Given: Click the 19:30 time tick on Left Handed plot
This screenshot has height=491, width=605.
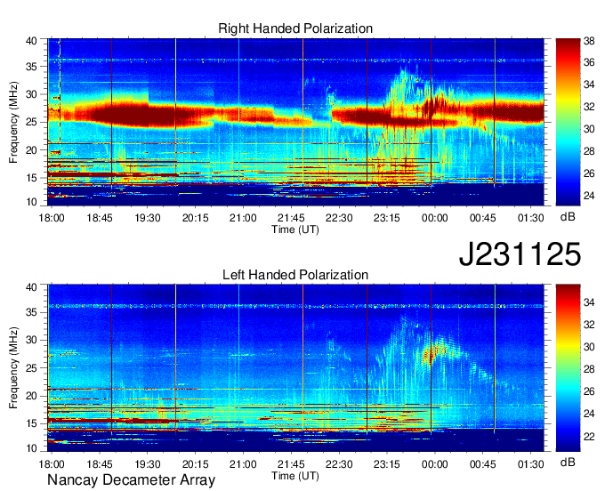Looking at the screenshot, I should 148,464.
